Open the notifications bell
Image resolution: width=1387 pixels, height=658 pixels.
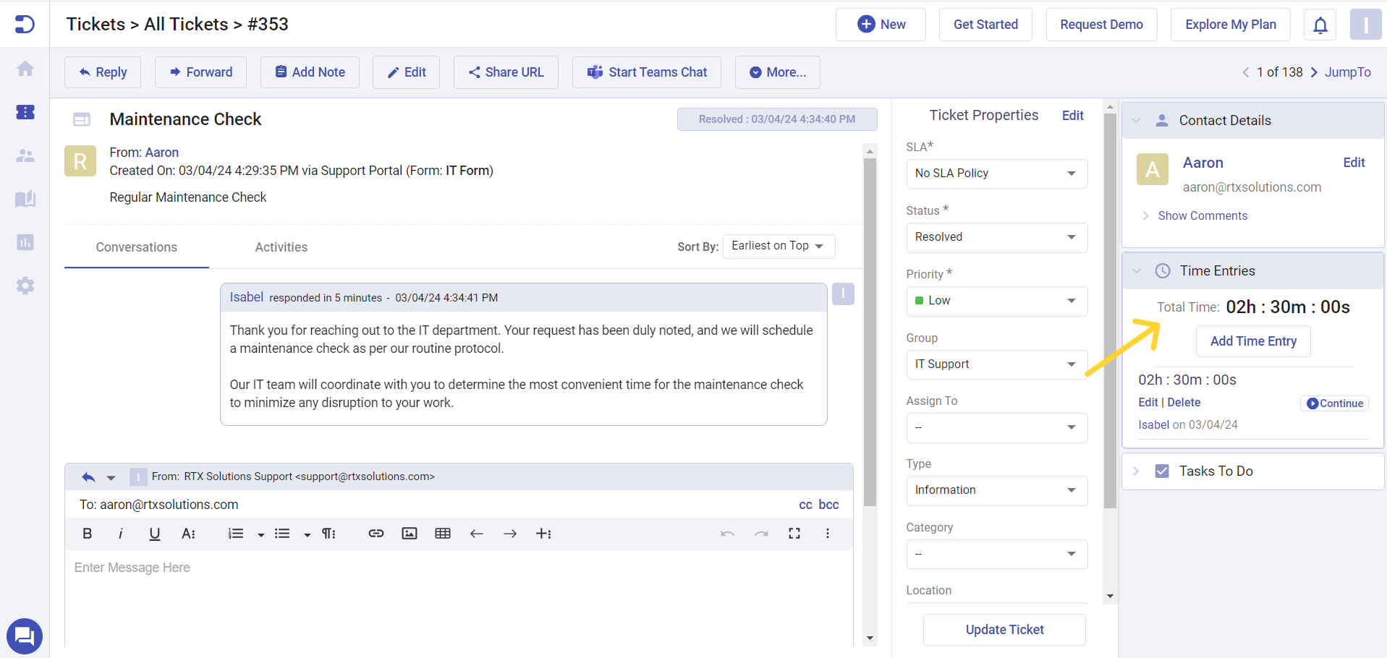1320,24
